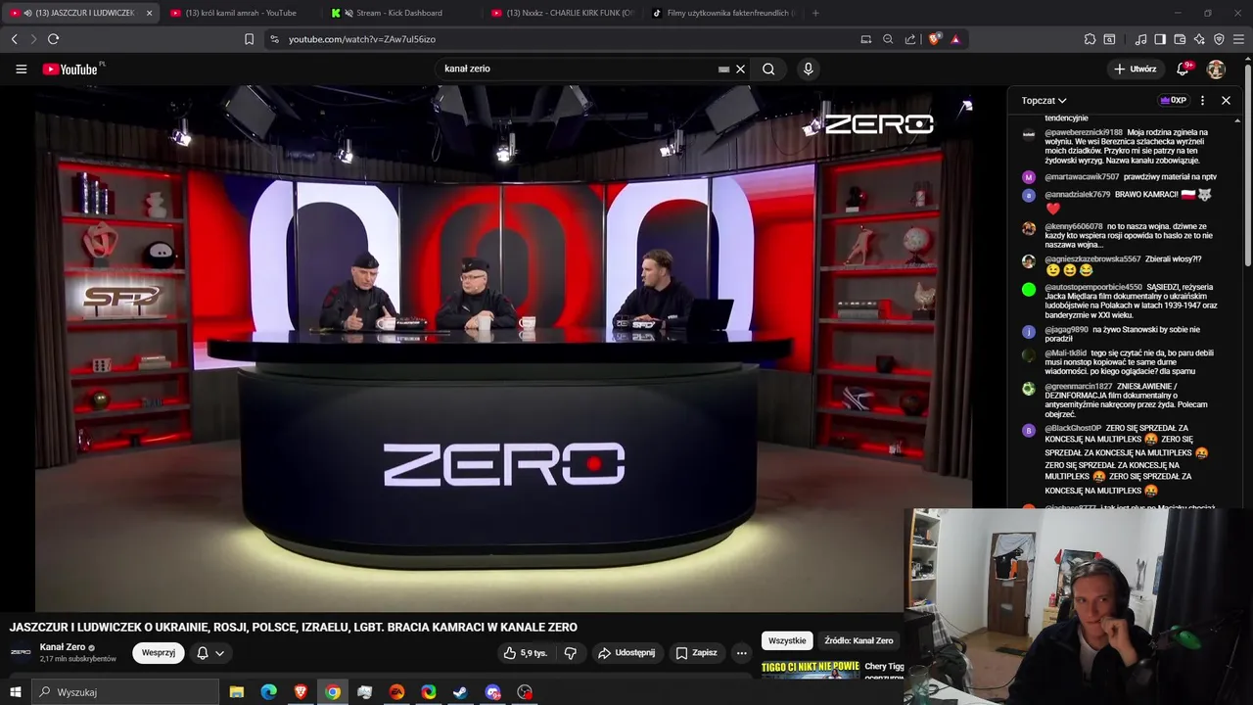Switch to Filmy użytkownika faktenfreundlich tab
The width and height of the screenshot is (1253, 705).
click(723, 13)
